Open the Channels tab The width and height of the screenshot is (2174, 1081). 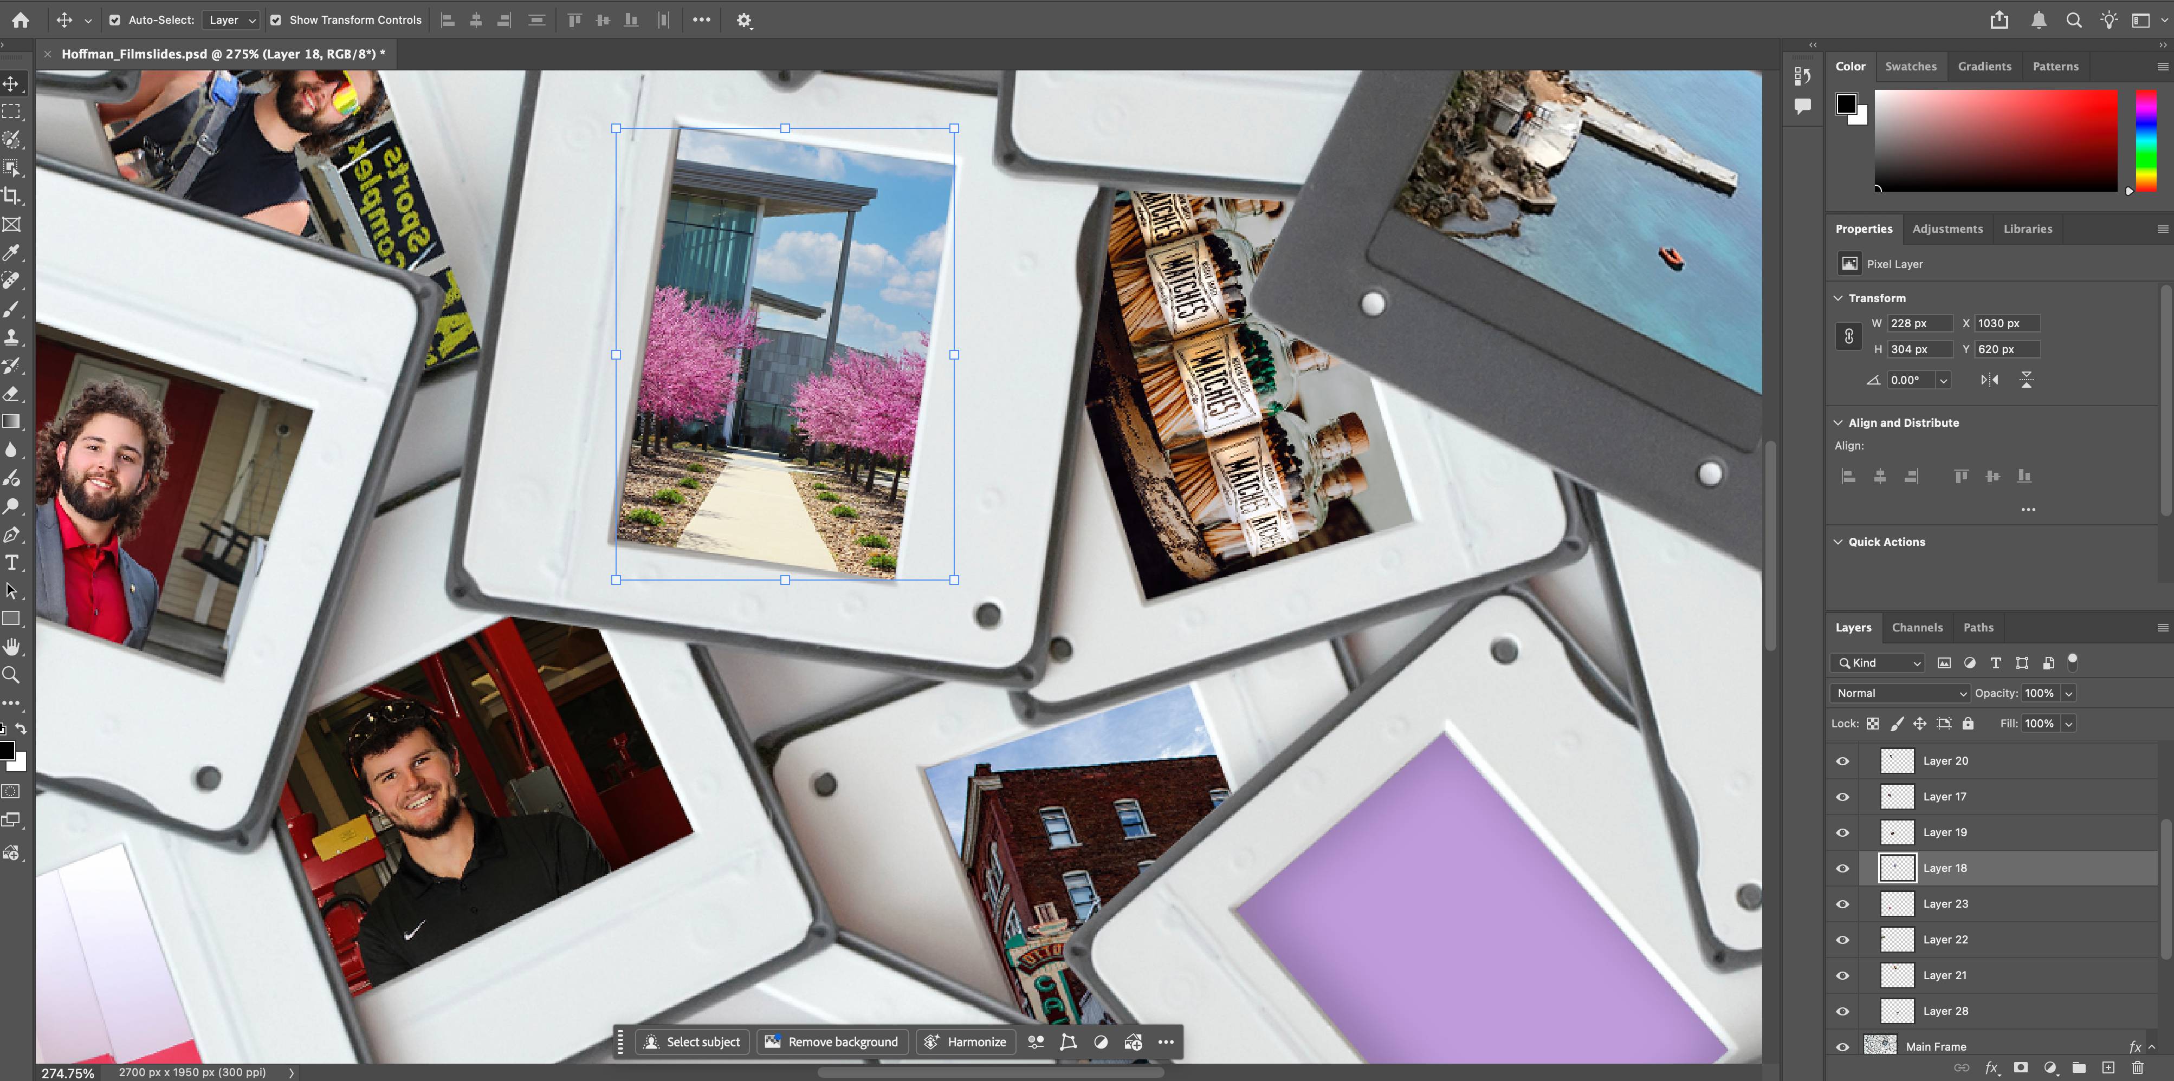(x=1917, y=627)
